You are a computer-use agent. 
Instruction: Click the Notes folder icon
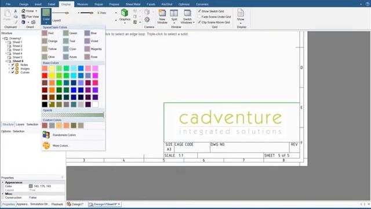pos(17,64)
